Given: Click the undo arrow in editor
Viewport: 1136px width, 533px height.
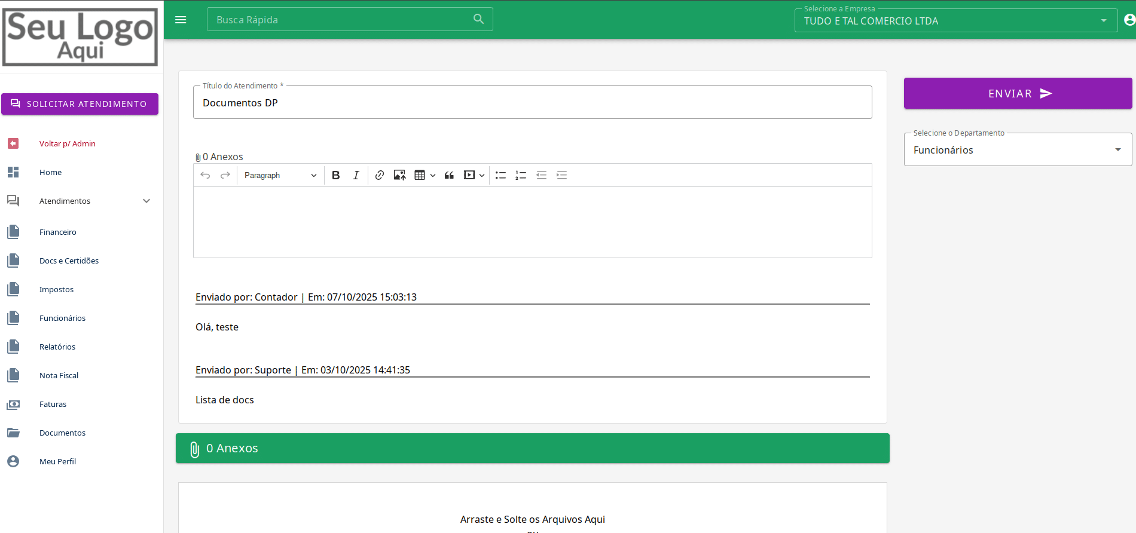Looking at the screenshot, I should coord(205,175).
